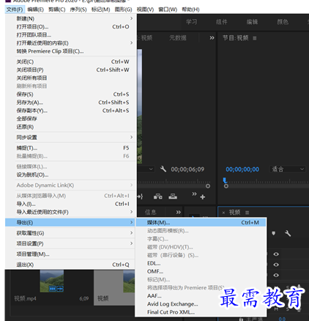Viewport: 309px width, 321px height.
Task: Open 节目:视频 panel menu icon
Action: [255, 38]
